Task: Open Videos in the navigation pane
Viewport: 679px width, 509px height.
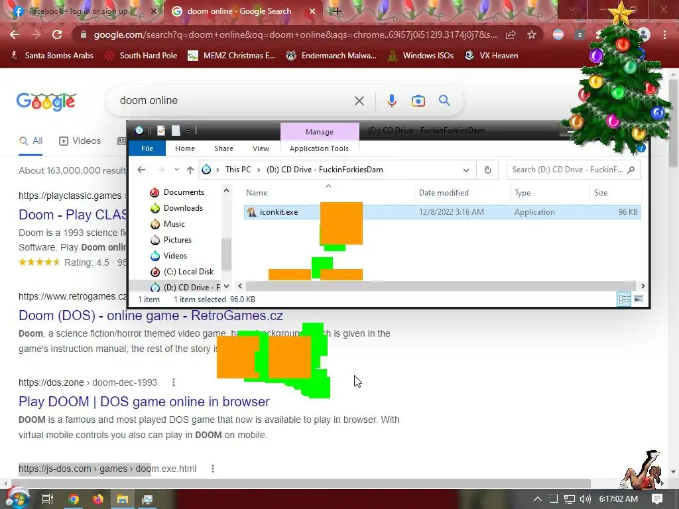Action: (168, 256)
